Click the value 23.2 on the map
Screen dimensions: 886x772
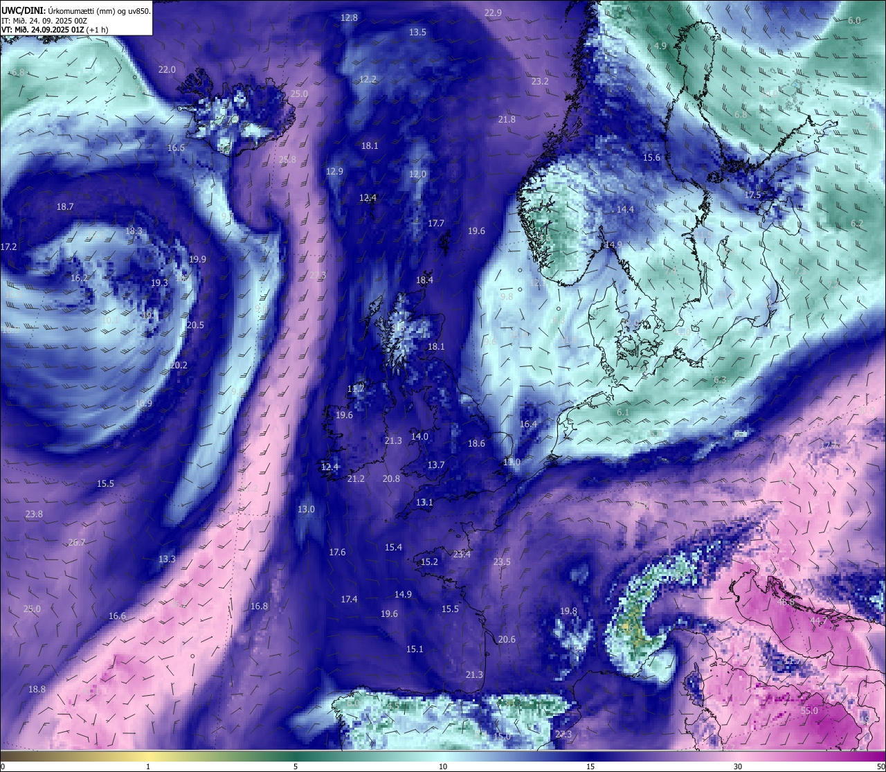tap(540, 81)
